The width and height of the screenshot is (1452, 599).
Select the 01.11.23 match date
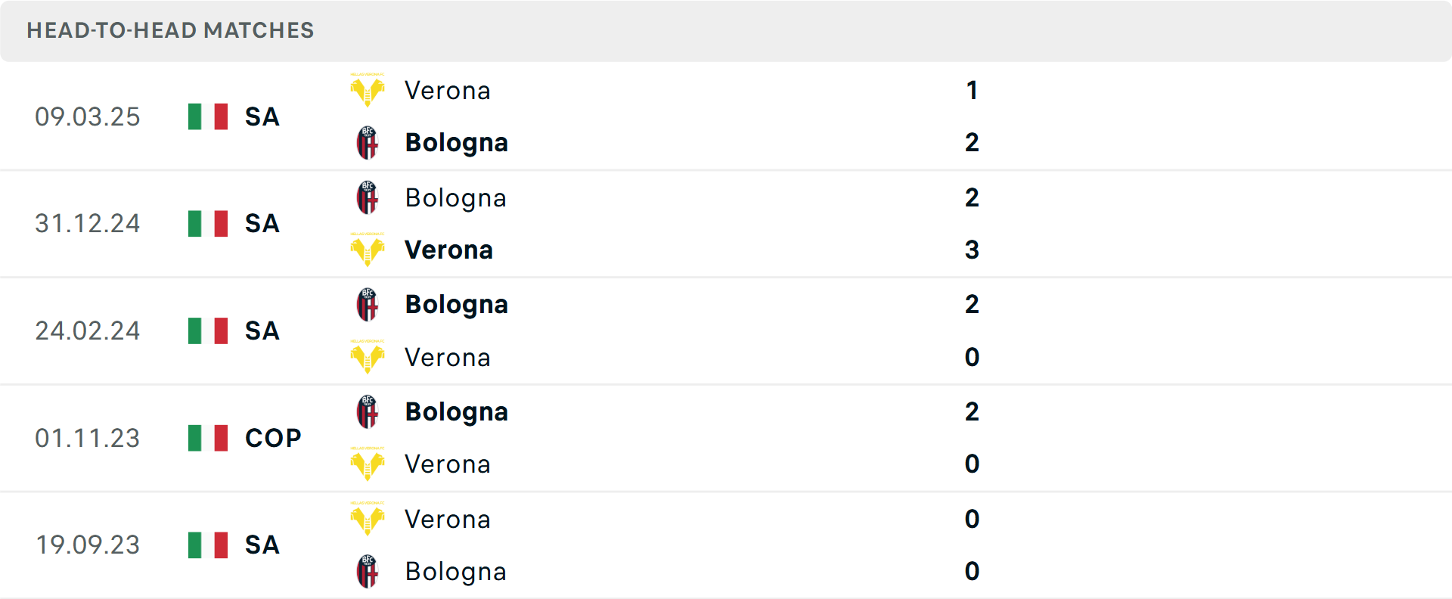pos(88,438)
